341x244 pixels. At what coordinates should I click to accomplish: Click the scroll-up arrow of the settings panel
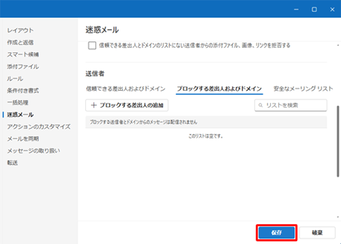point(338,45)
